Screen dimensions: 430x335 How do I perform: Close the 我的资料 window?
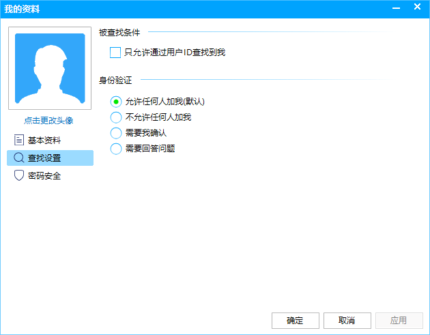coord(417,7)
